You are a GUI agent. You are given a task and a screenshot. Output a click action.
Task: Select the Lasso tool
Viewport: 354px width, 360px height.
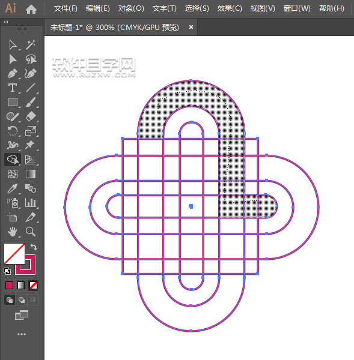31,59
